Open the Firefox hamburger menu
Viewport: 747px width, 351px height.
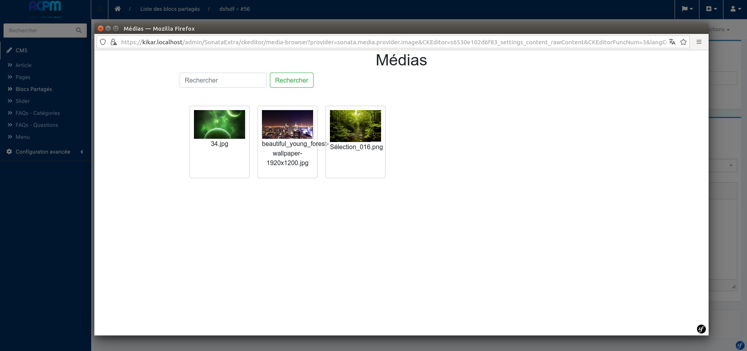[699, 42]
